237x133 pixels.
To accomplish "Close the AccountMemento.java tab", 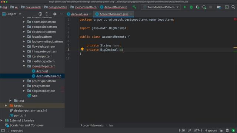I will pyautogui.click(x=131, y=14).
